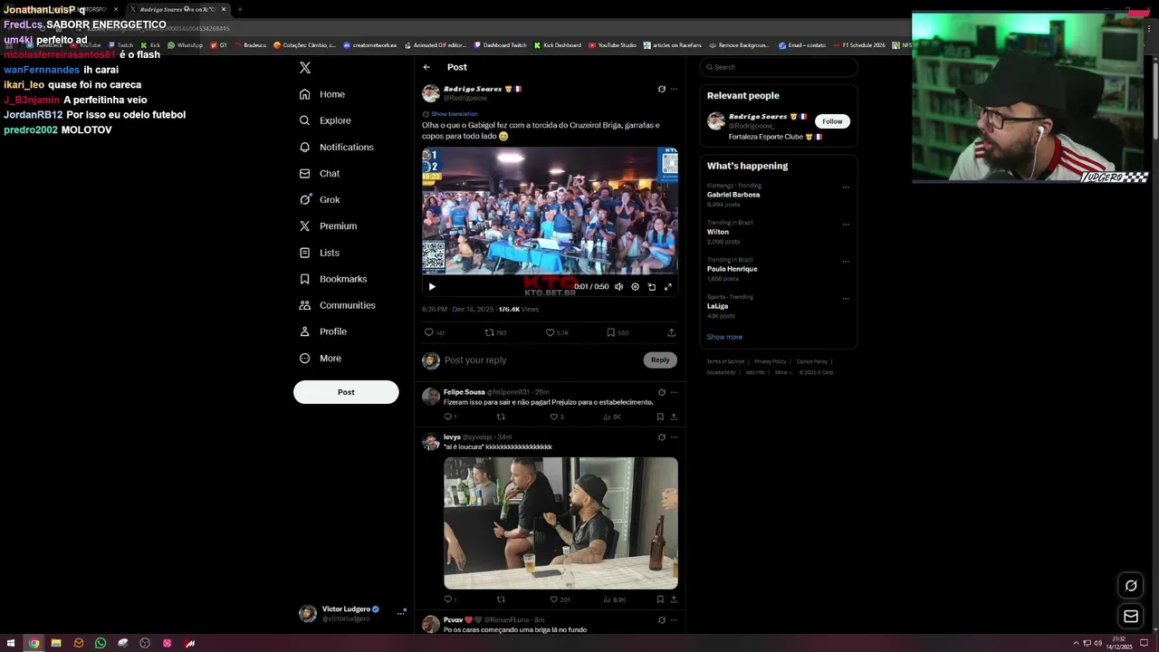1159x652 pixels.
Task: Open Chat in the X sidebar
Action: tap(320, 173)
